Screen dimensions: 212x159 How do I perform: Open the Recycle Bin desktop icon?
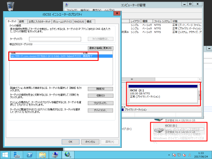10,6
